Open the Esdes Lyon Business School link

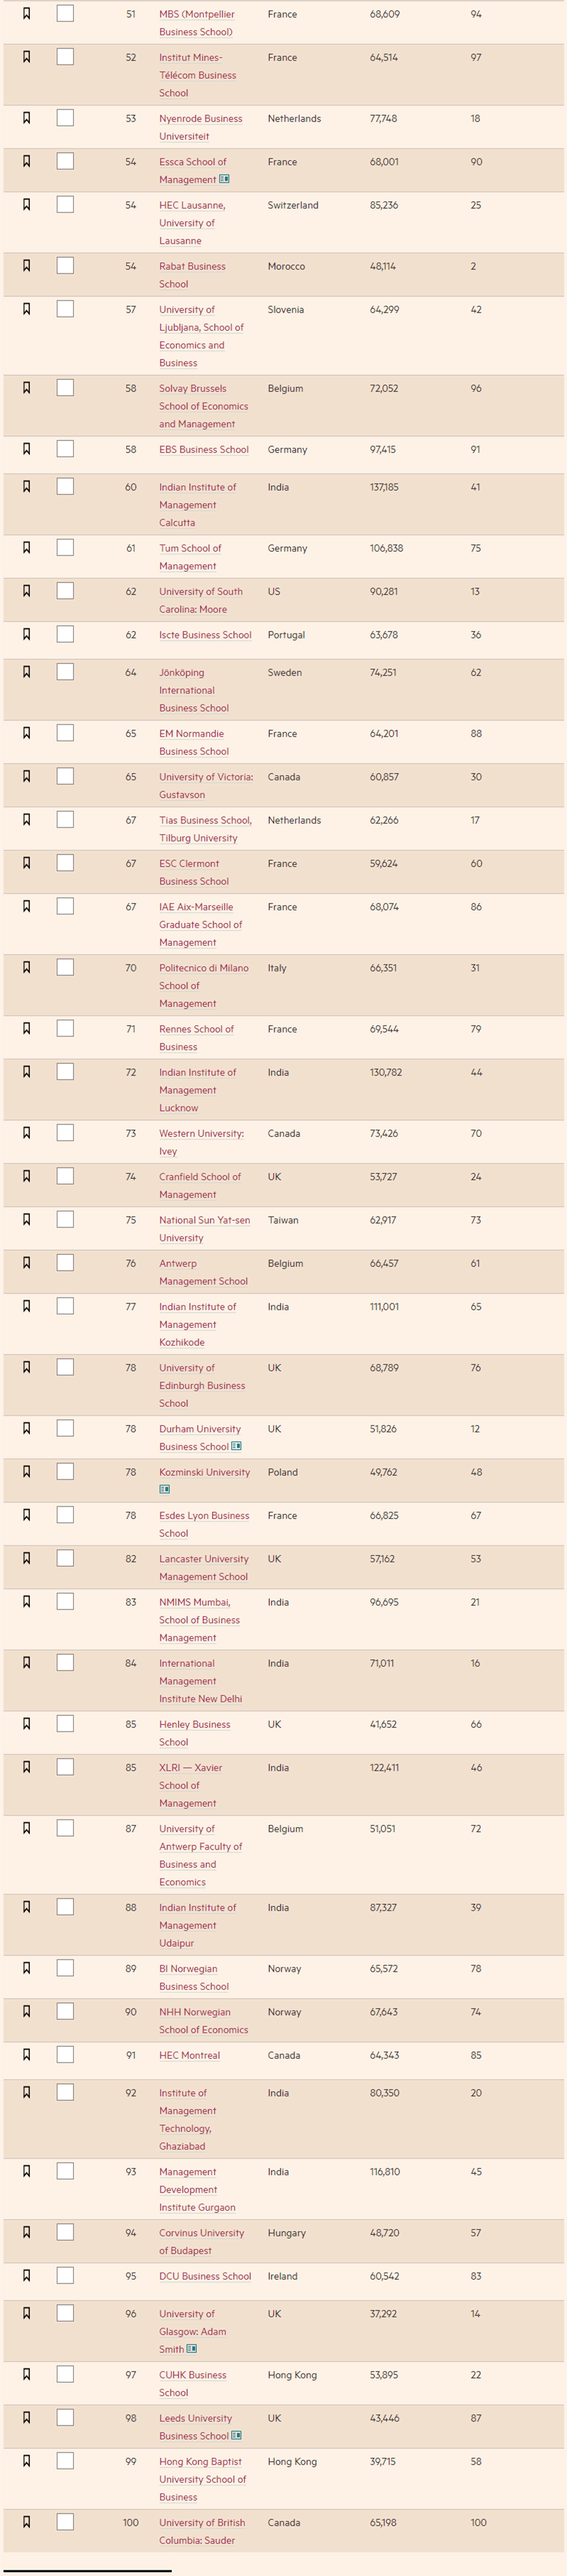tap(204, 1524)
